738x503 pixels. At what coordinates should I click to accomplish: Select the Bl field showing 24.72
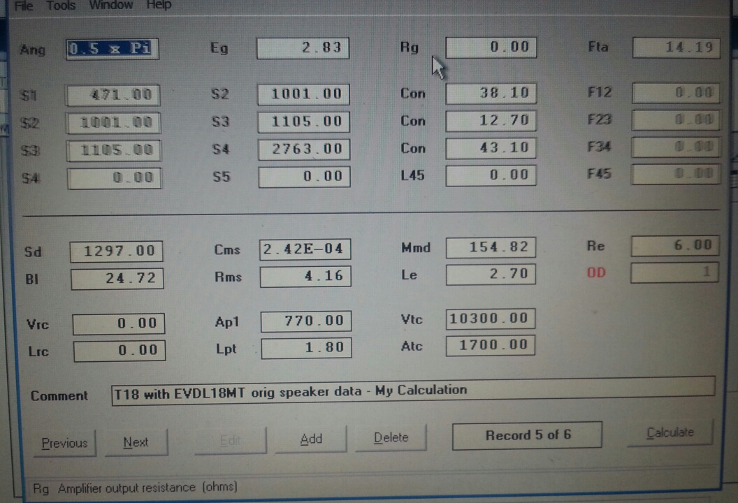click(117, 279)
